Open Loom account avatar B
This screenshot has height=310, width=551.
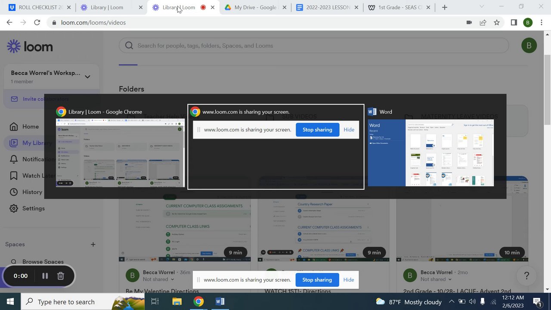[529, 45]
